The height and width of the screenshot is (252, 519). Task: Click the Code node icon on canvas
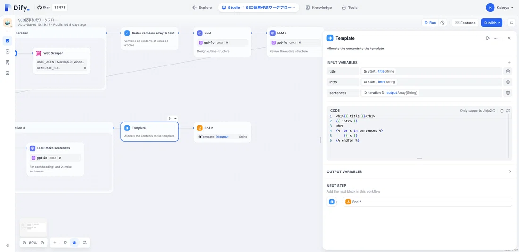coord(127,33)
